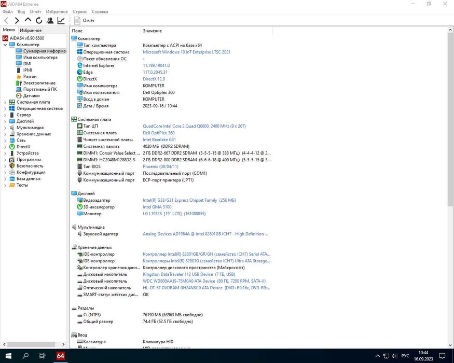The width and height of the screenshot is (454, 363).
Task: Expand the Хранение данных tree node
Action: pyautogui.click(x=5, y=134)
